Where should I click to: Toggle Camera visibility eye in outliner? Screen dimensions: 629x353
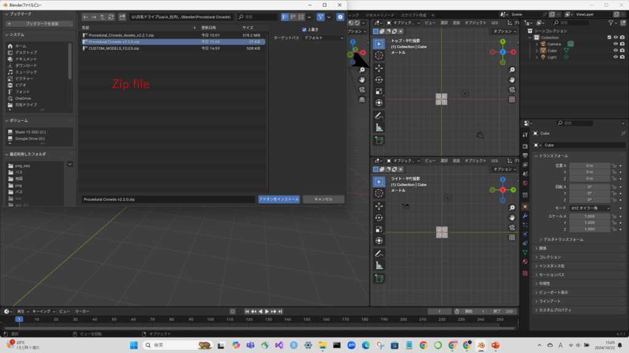click(615, 44)
